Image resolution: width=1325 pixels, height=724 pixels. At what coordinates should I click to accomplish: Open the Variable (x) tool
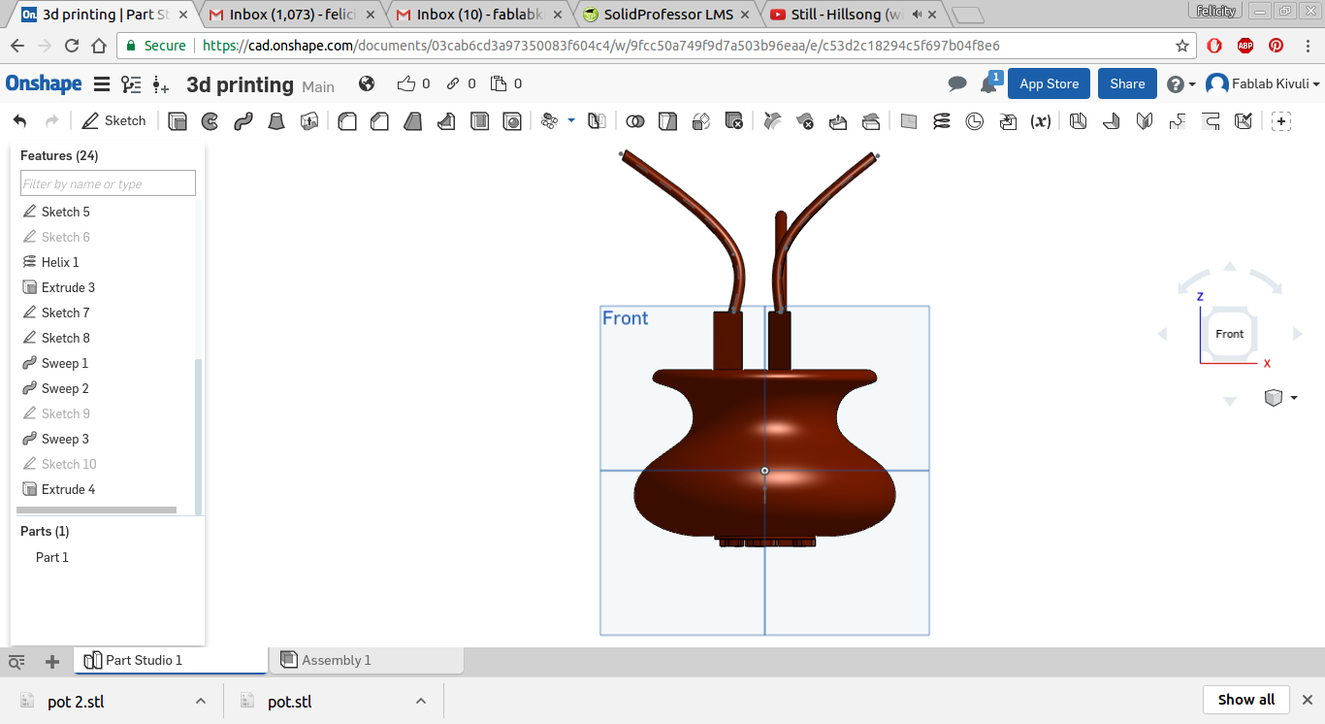[x=1041, y=121]
